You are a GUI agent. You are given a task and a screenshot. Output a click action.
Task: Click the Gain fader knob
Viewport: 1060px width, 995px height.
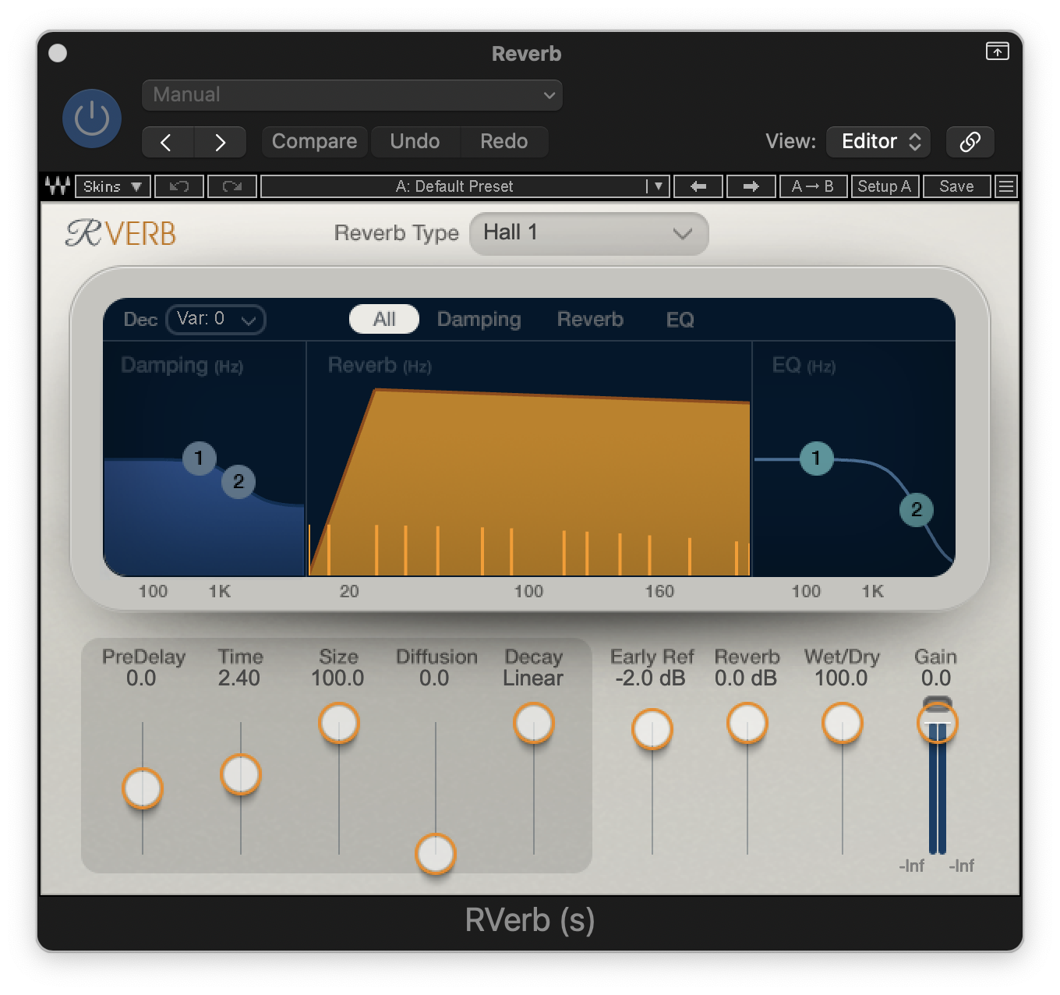[x=938, y=723]
